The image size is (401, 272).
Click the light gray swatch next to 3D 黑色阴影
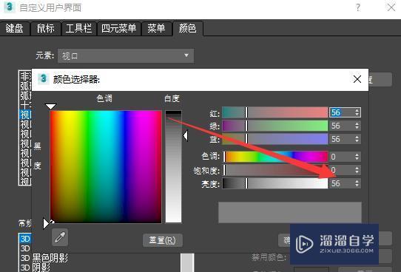pos(187,262)
